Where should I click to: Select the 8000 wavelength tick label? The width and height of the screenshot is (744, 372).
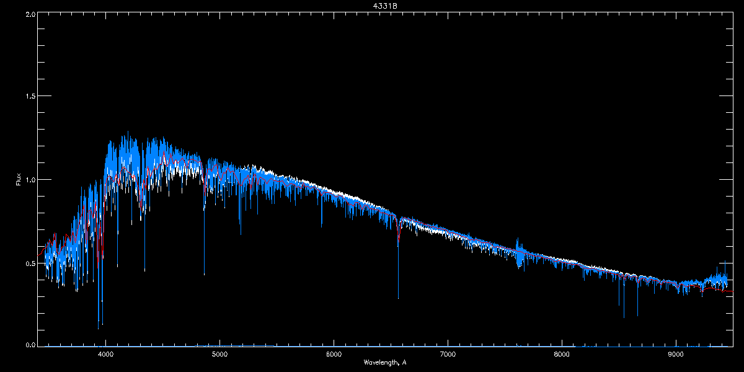[x=562, y=354]
